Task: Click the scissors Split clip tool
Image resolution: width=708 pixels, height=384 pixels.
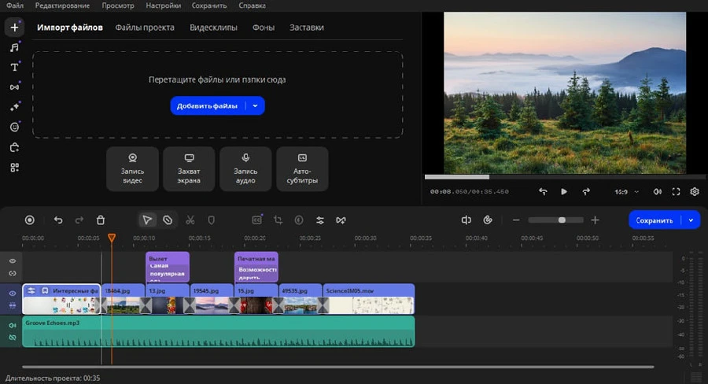Action: [x=190, y=220]
